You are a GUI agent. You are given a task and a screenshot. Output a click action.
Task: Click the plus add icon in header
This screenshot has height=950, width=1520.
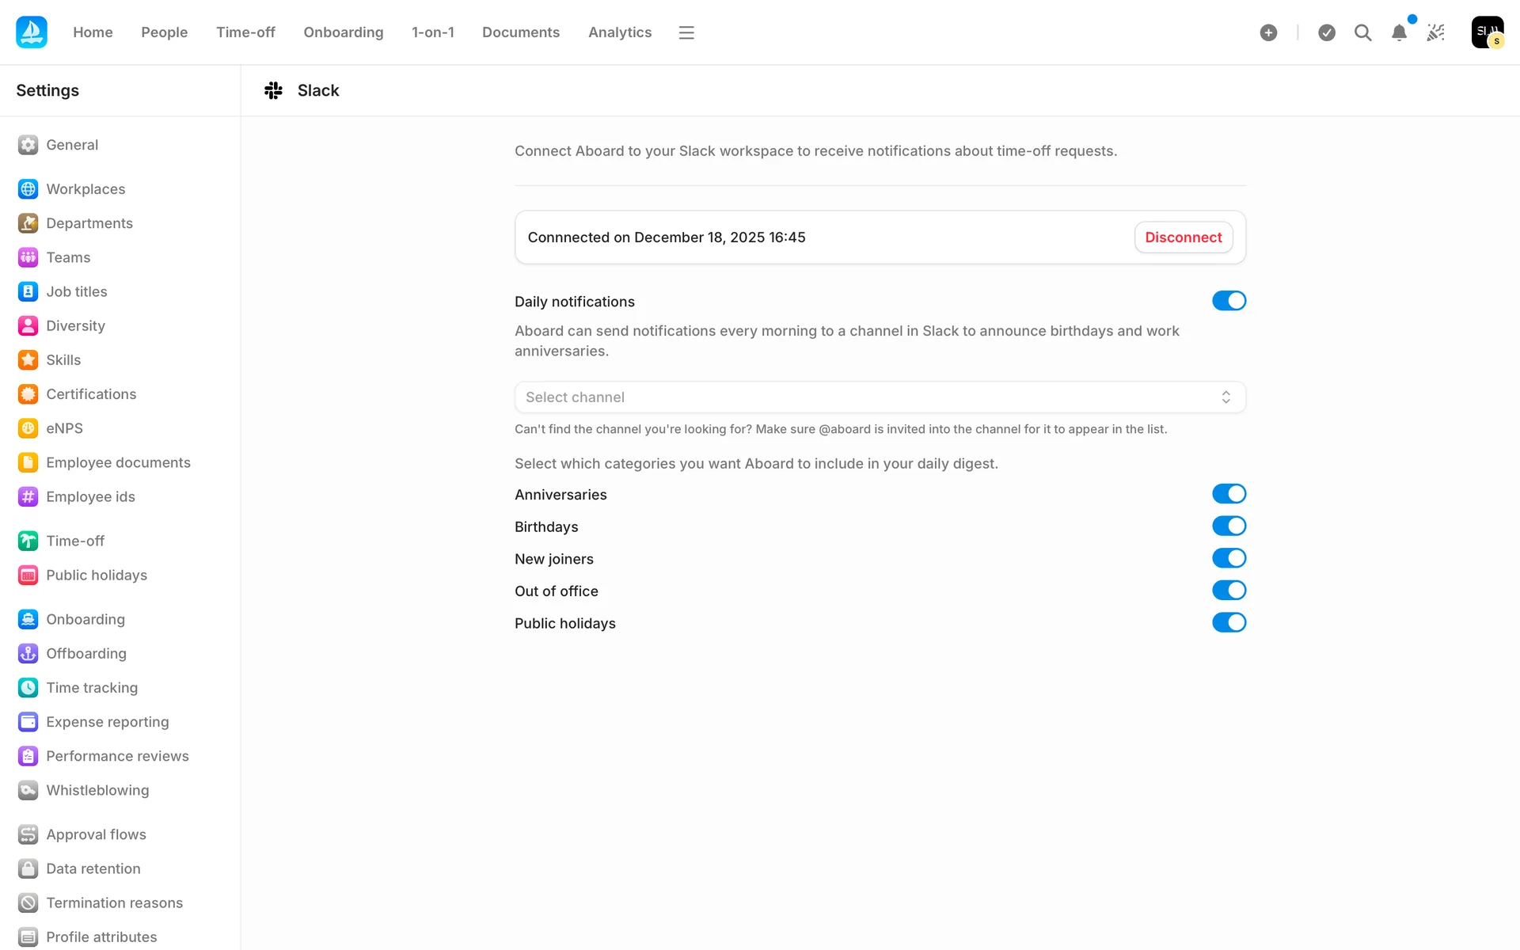1268,32
